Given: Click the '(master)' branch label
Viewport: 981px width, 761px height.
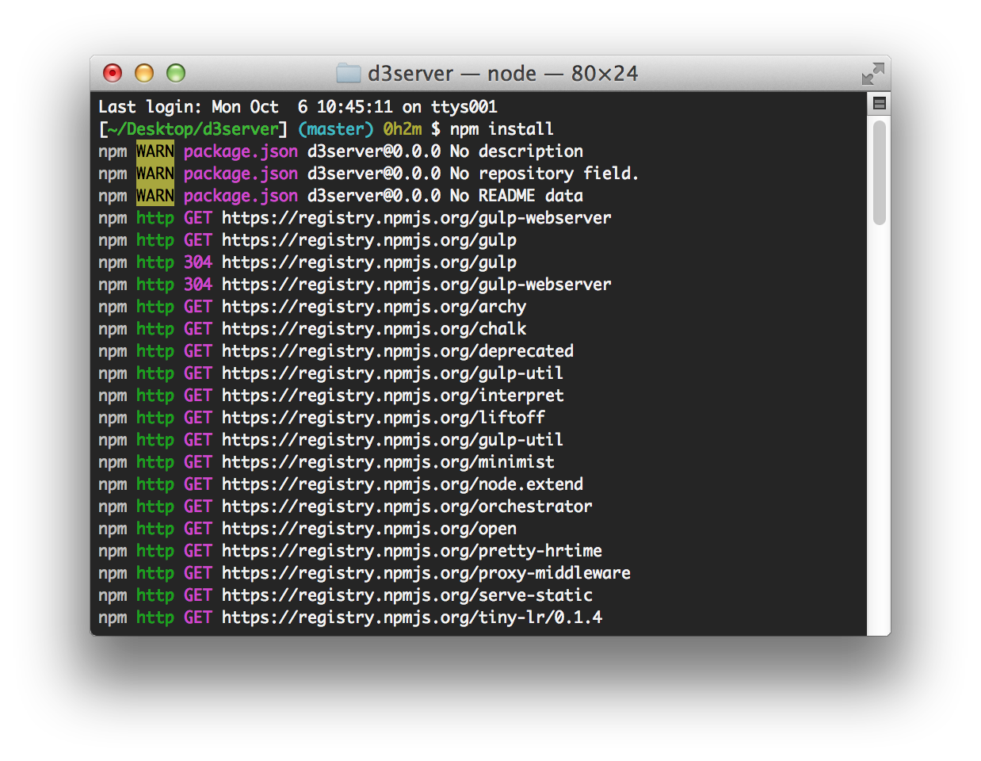Looking at the screenshot, I should click(336, 129).
